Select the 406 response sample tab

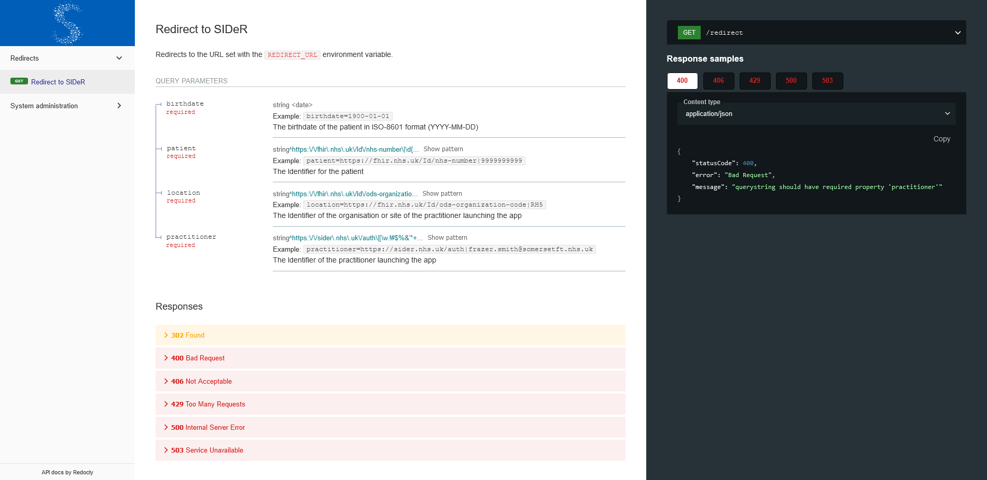click(718, 81)
